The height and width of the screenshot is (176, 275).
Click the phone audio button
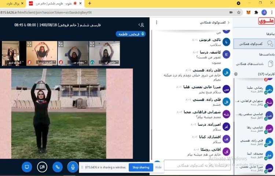(x=57, y=167)
